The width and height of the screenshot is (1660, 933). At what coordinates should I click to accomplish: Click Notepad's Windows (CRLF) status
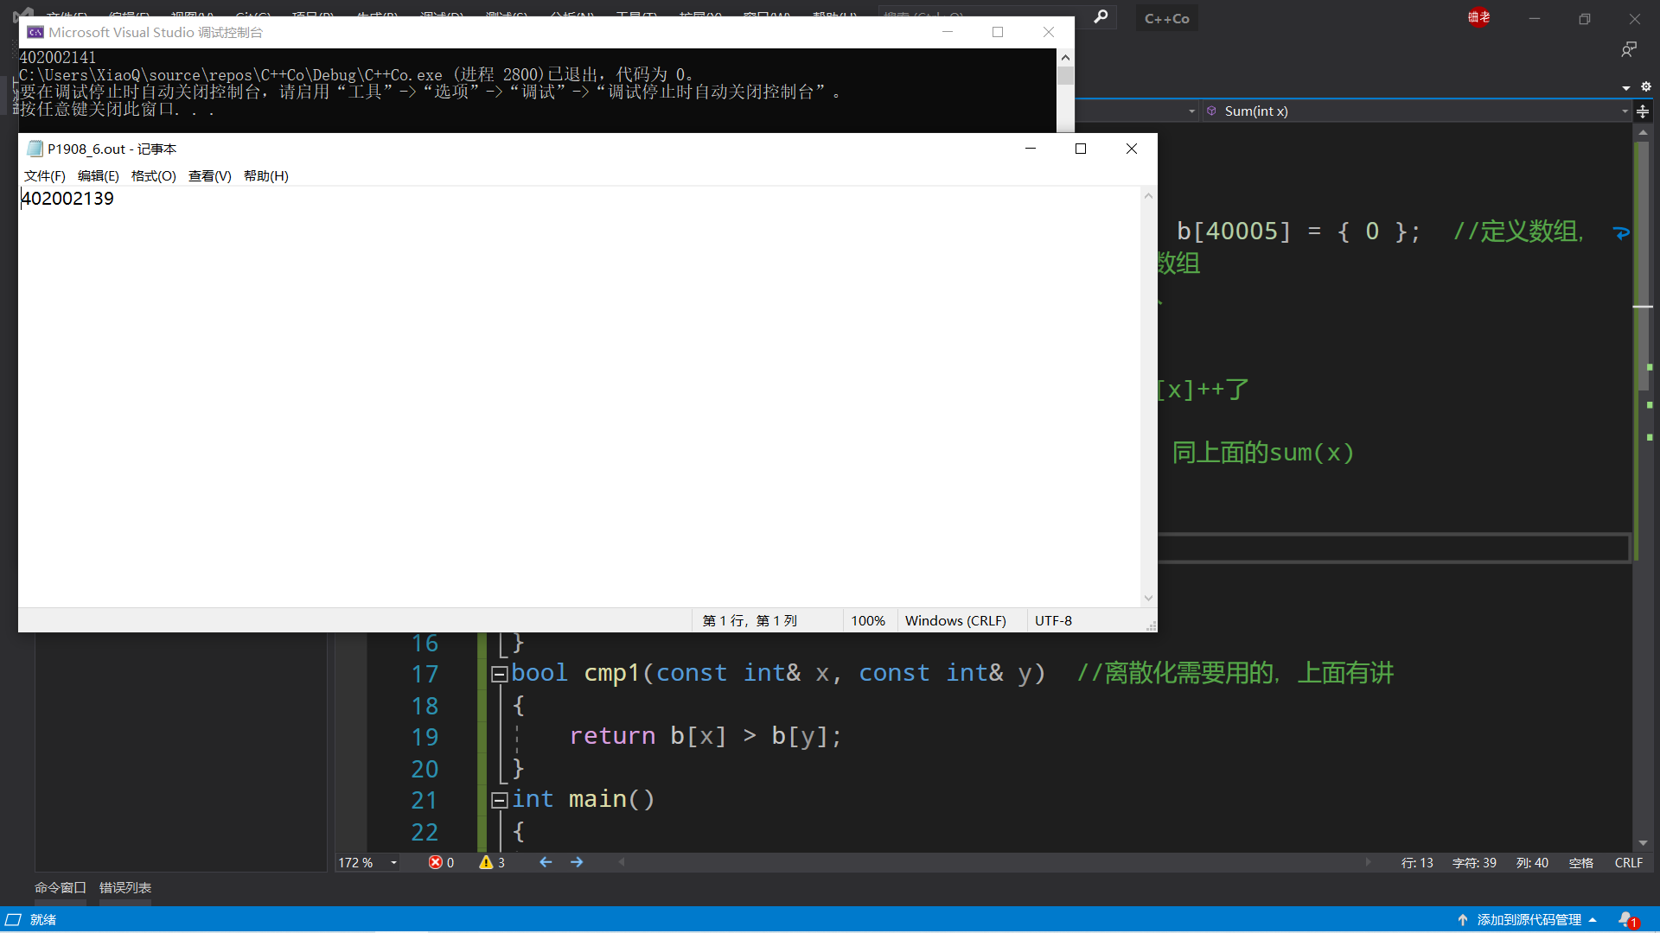(x=955, y=620)
